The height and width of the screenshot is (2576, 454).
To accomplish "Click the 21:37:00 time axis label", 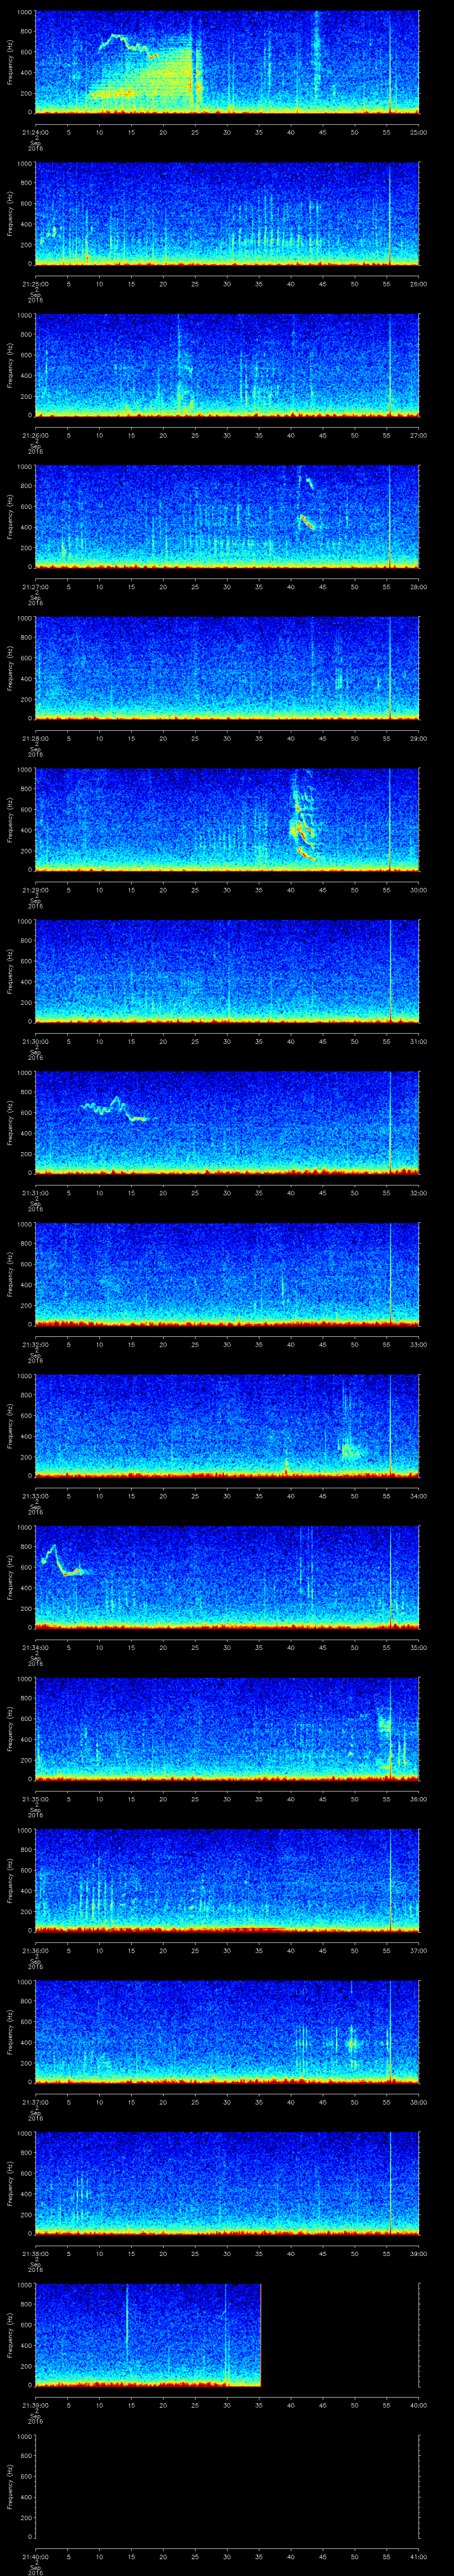I will click(35, 2101).
